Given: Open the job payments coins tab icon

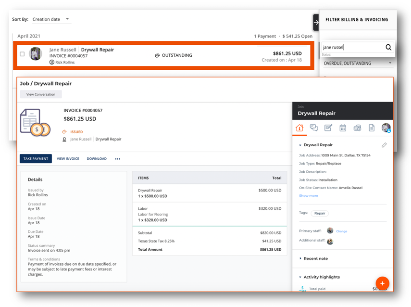Looking at the screenshot, I should 357,128.
